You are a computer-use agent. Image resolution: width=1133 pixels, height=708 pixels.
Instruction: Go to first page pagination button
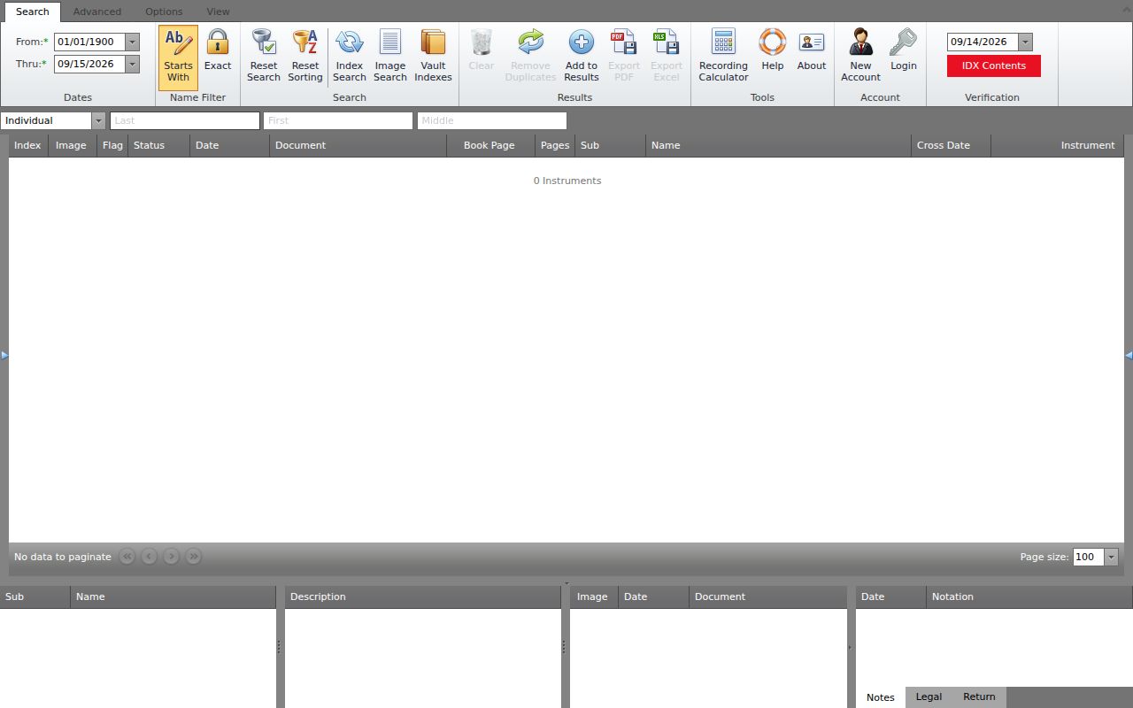coord(127,557)
